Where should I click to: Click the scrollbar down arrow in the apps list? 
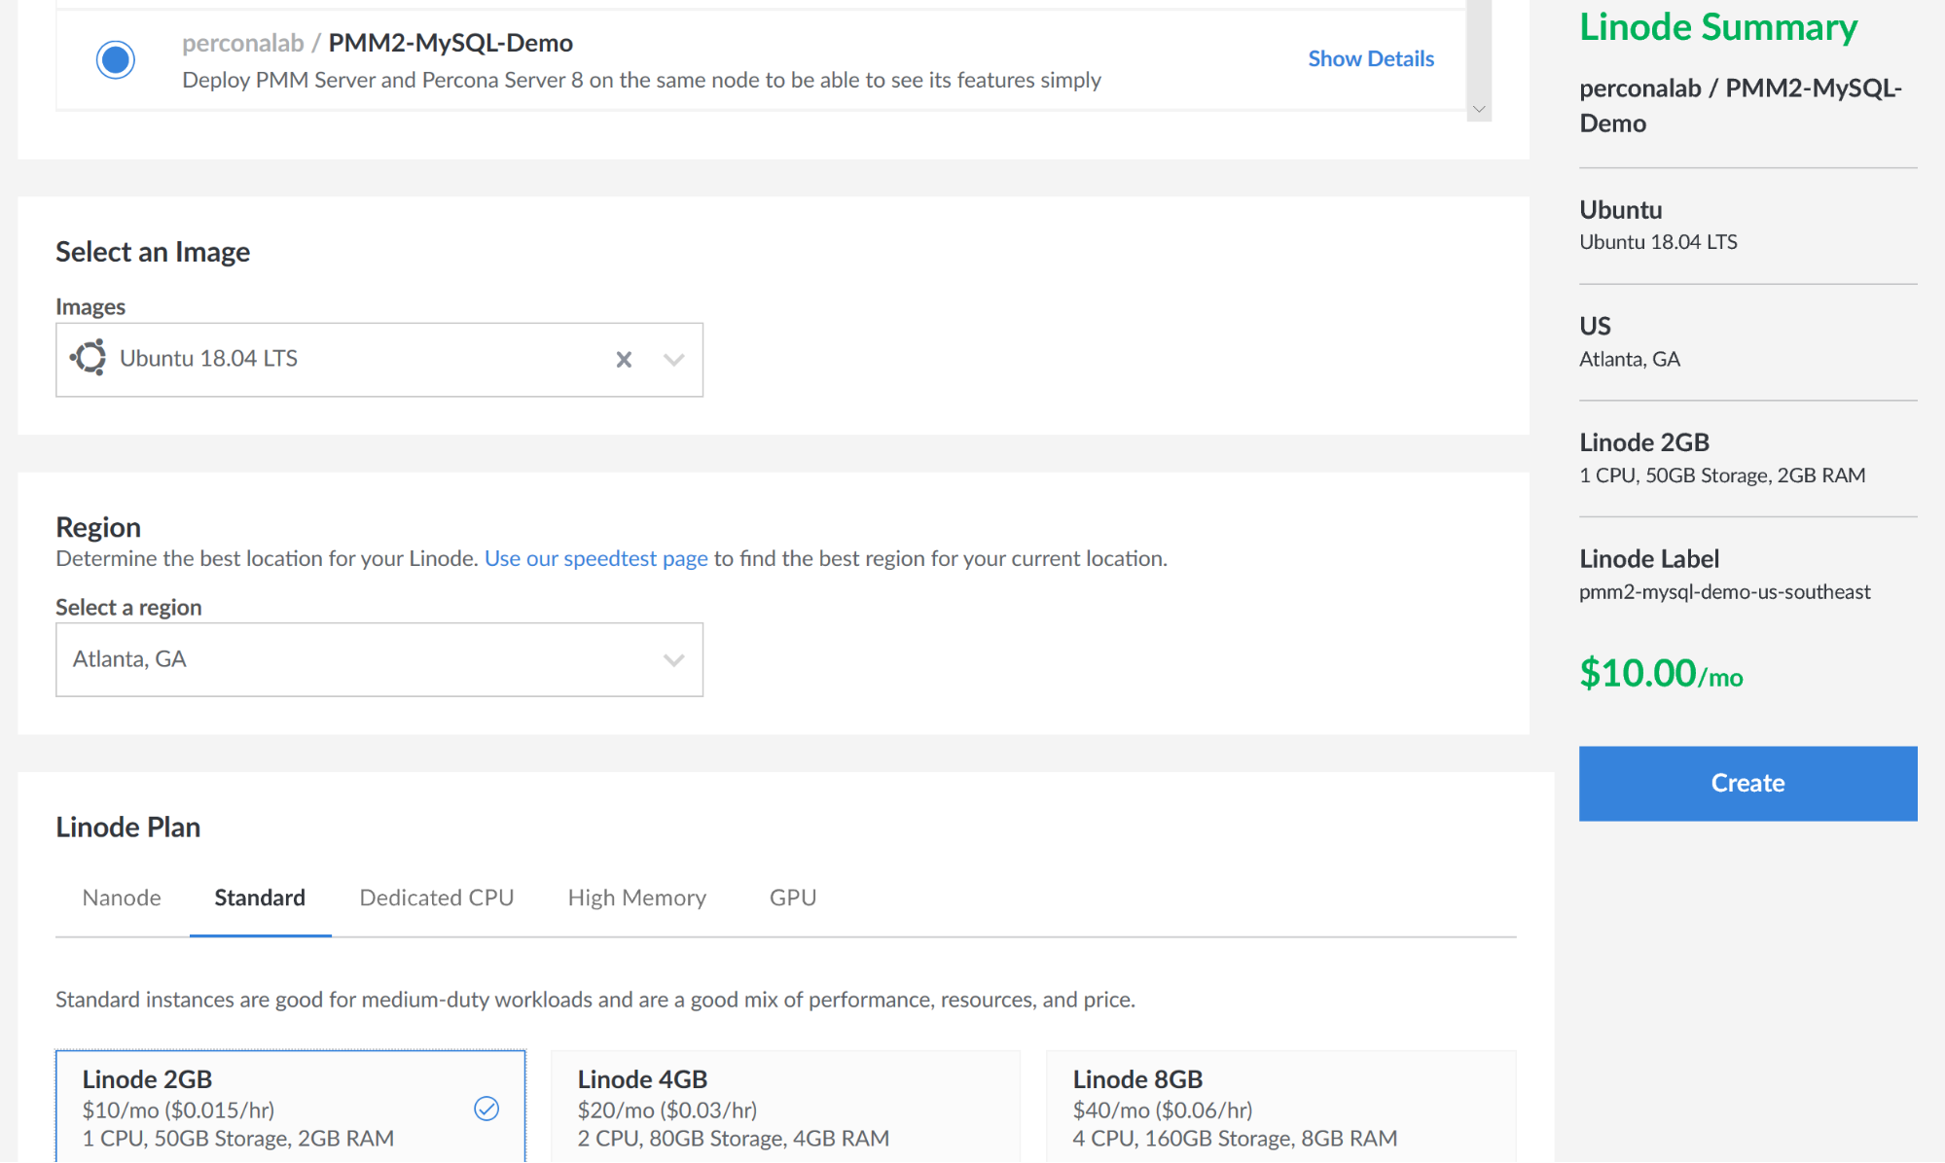point(1479,109)
